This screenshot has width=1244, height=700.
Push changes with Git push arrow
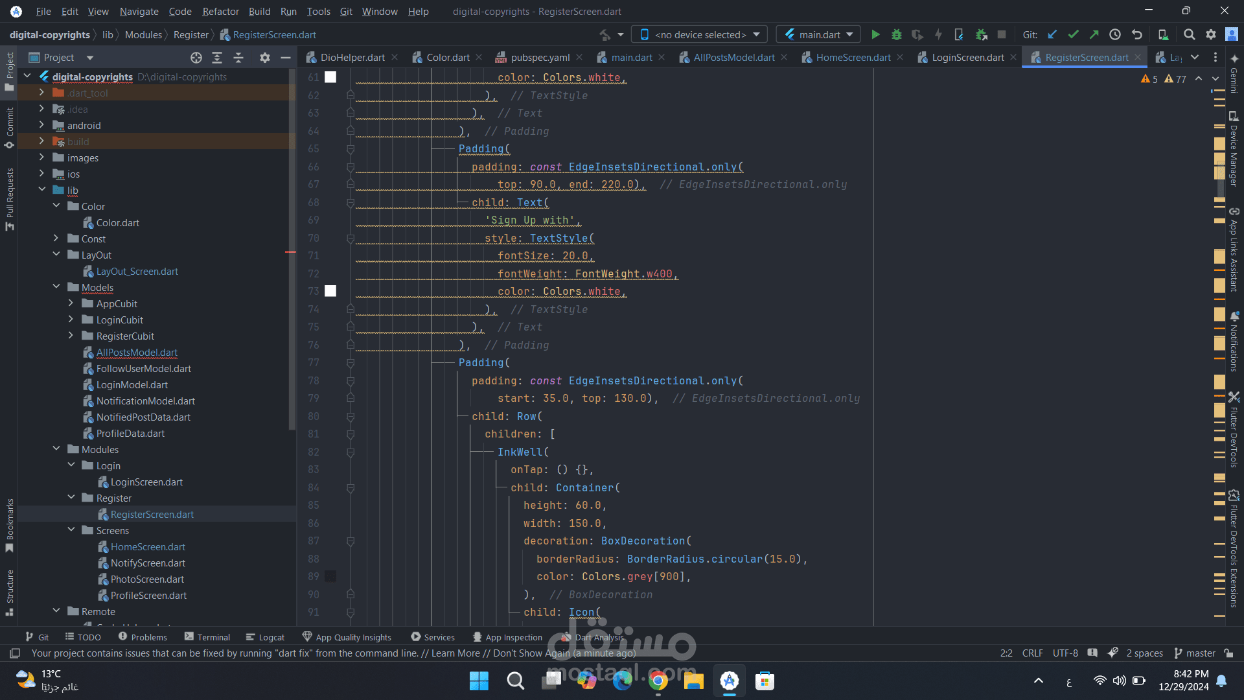click(x=1094, y=35)
